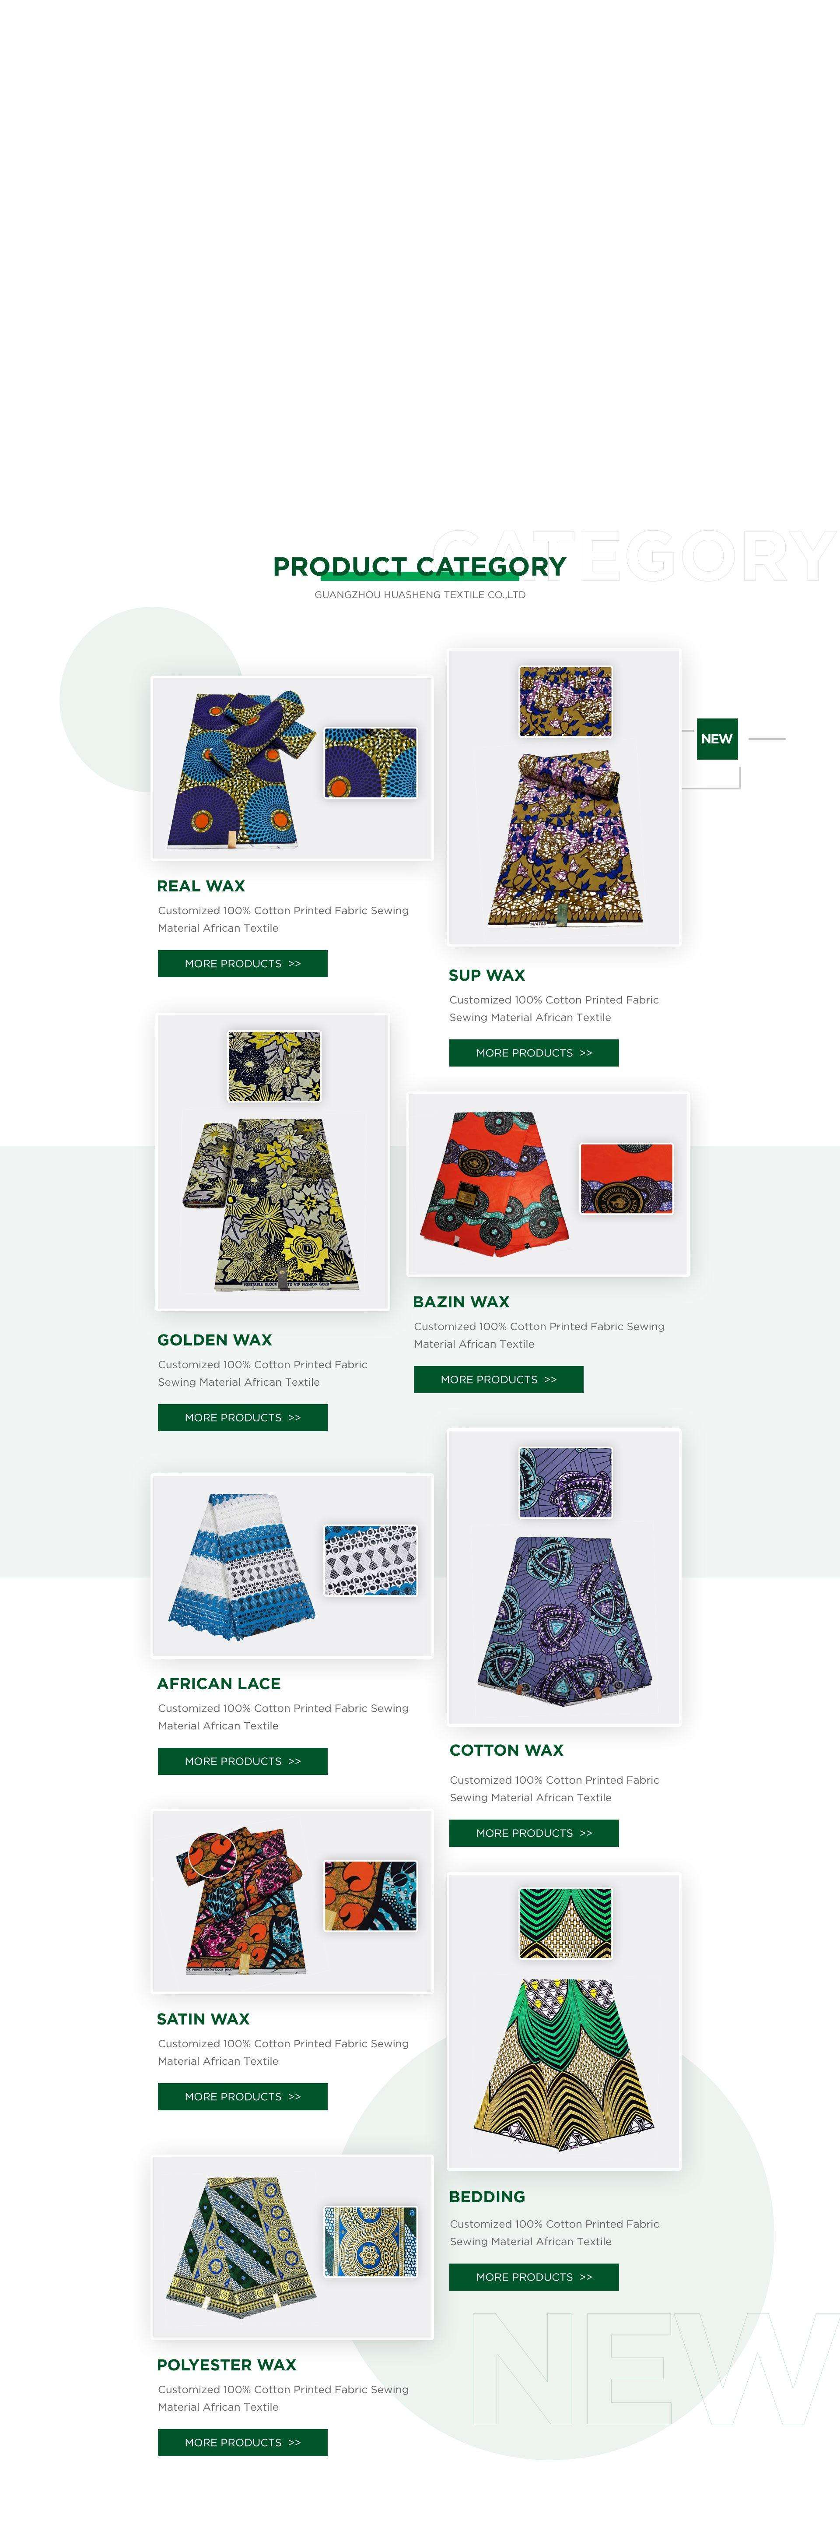
Task: Open More Products under Sup Wax
Action: (x=534, y=1052)
